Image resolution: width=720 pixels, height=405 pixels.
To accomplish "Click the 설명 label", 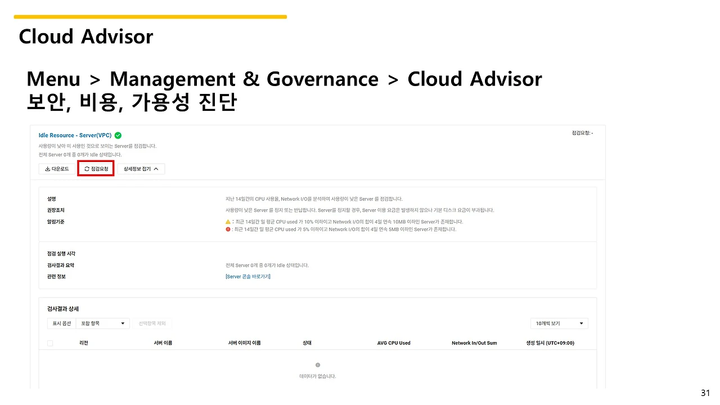I will point(52,199).
